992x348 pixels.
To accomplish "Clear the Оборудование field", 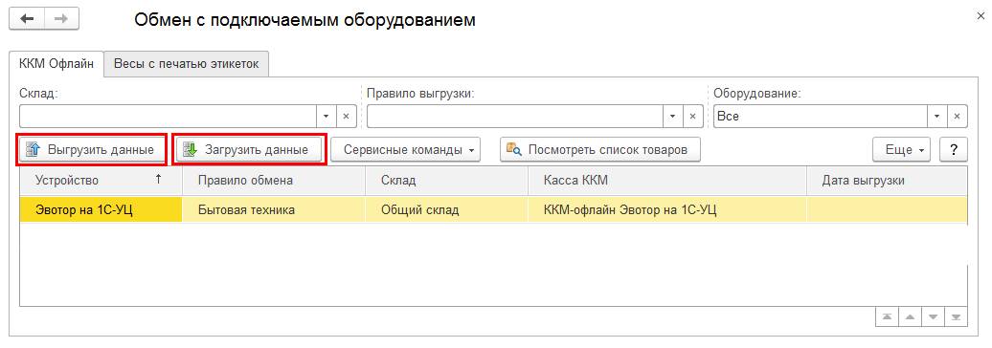I will pos(958,117).
